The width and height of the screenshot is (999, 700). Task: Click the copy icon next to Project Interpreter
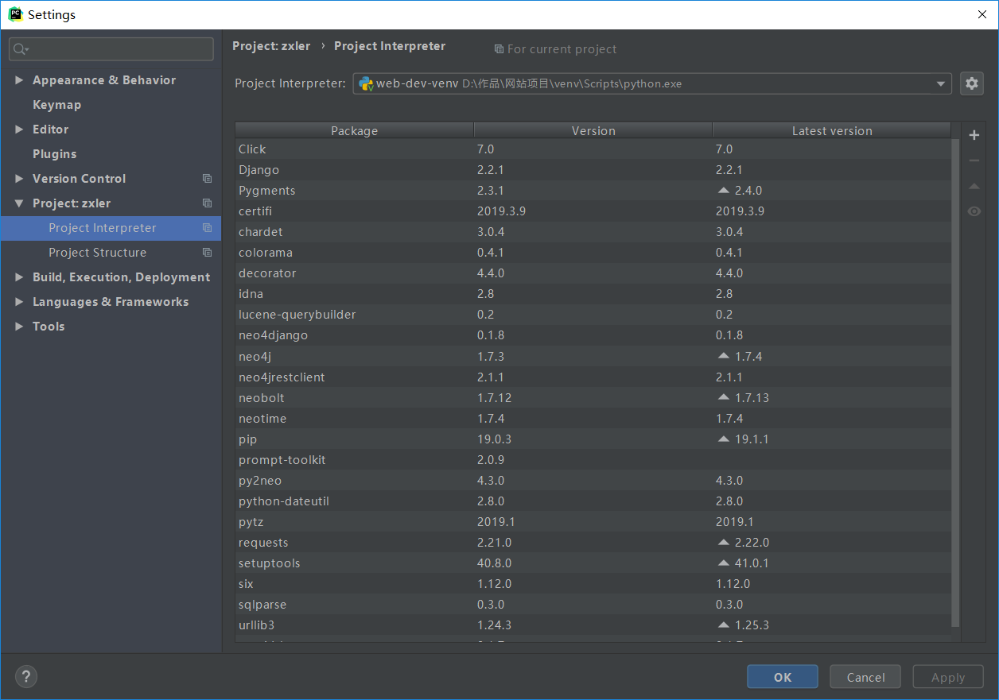click(x=208, y=228)
